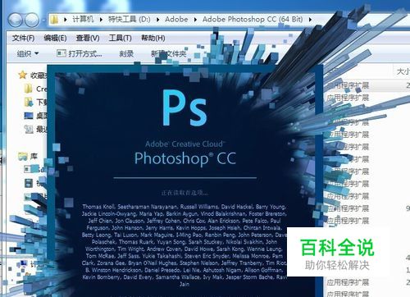Select the recent places icon in sidebar
This screenshot has height=297, width=410.
click(x=29, y=129)
